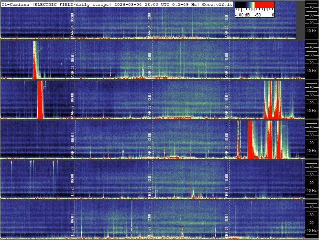Inspect the narrow red burst on MAR 03 strip

35,61
